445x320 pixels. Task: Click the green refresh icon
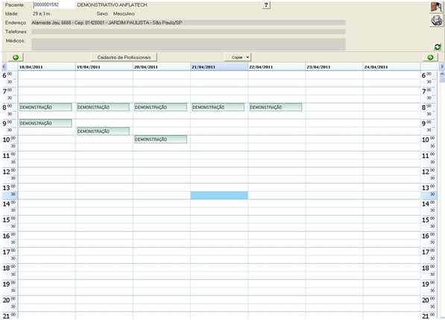[x=438, y=46]
